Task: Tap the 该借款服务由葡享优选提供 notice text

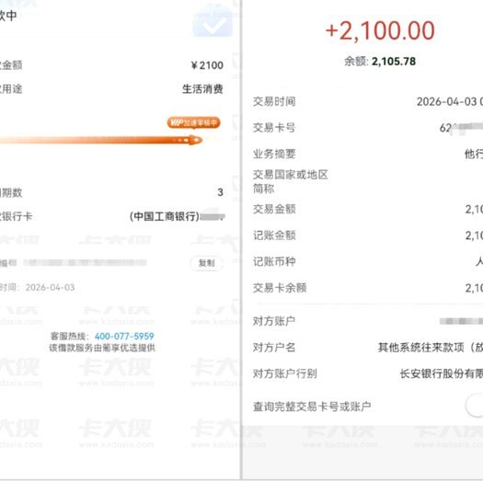Action: pos(102,348)
